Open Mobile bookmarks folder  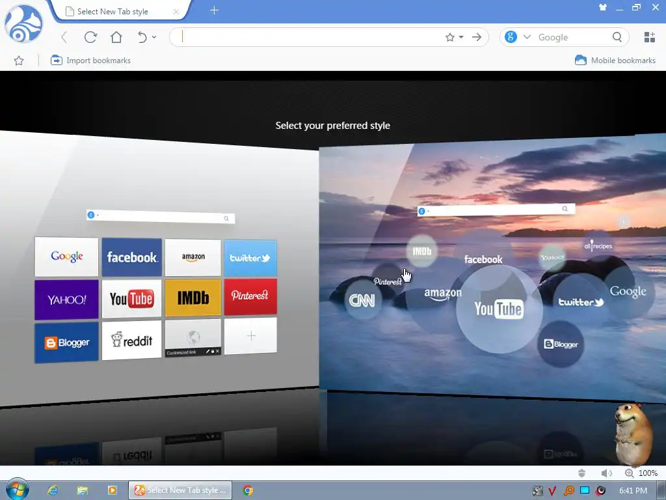click(615, 61)
